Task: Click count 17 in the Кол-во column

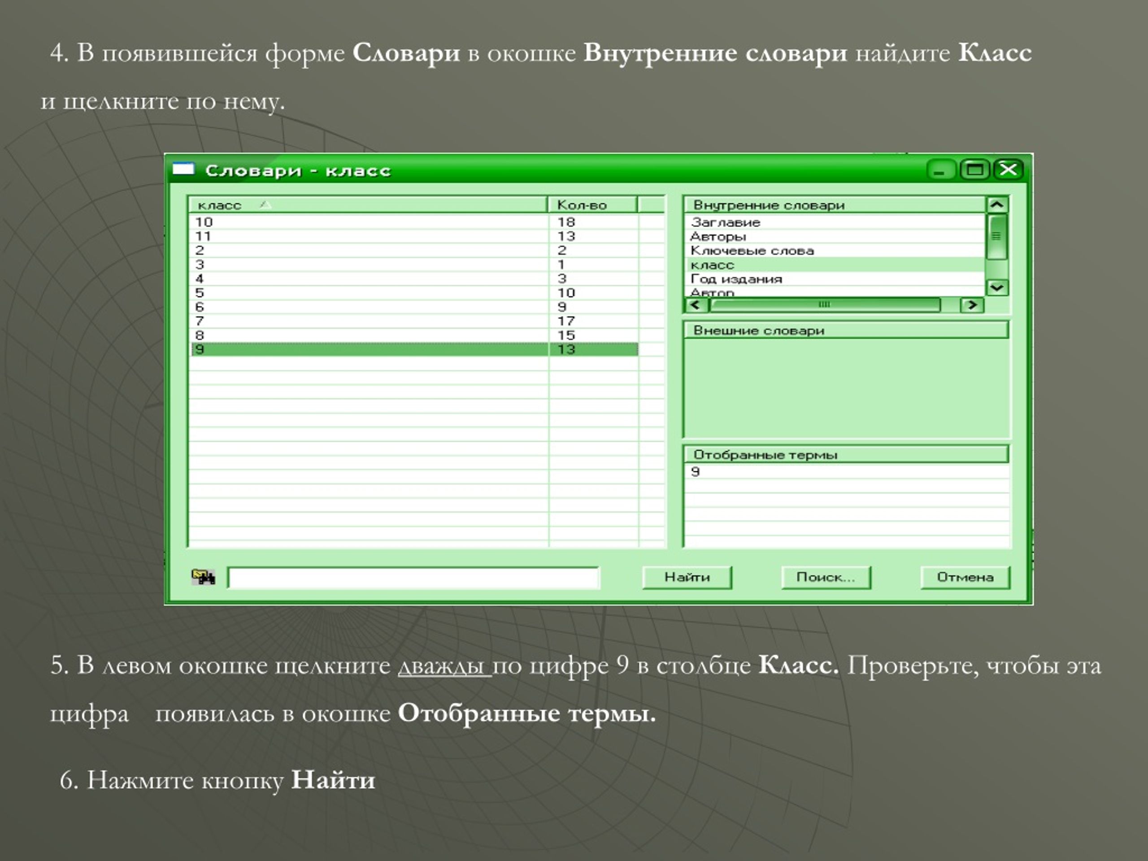Action: [566, 321]
